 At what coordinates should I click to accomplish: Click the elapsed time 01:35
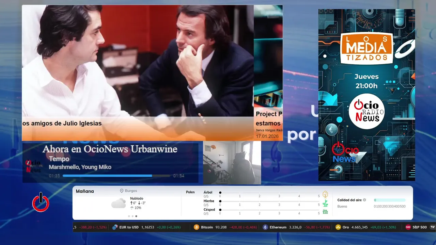tap(54, 176)
